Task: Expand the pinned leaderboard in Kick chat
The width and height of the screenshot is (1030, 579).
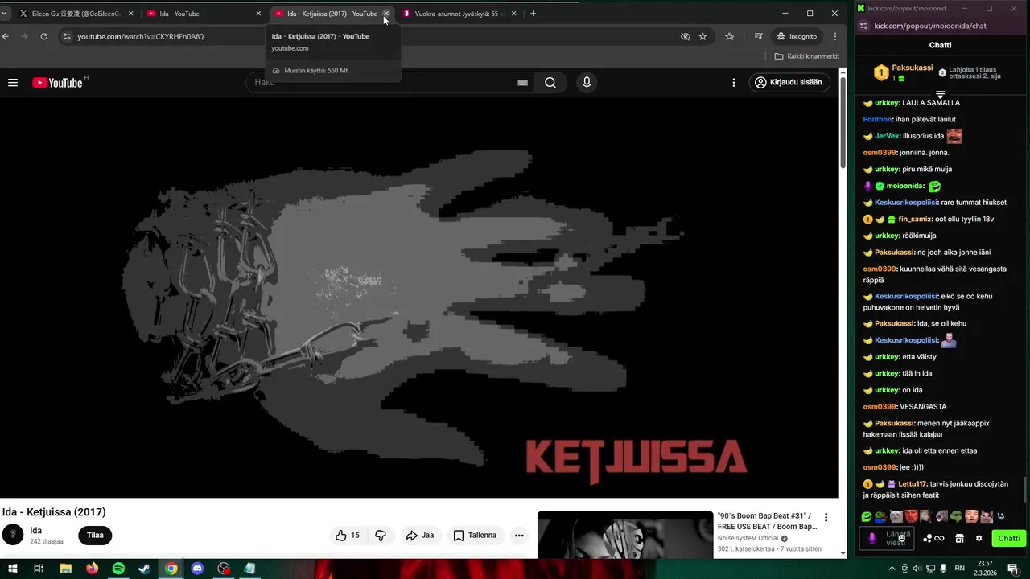Action: (940, 94)
